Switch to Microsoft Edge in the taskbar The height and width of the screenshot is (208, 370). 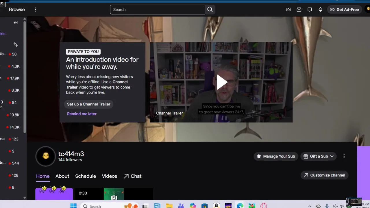pyautogui.click(x=240, y=206)
